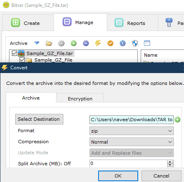Image resolution: width=184 pixels, height=182 pixels.
Task: Click the blue minus remove icon
Action: tap(86, 43)
